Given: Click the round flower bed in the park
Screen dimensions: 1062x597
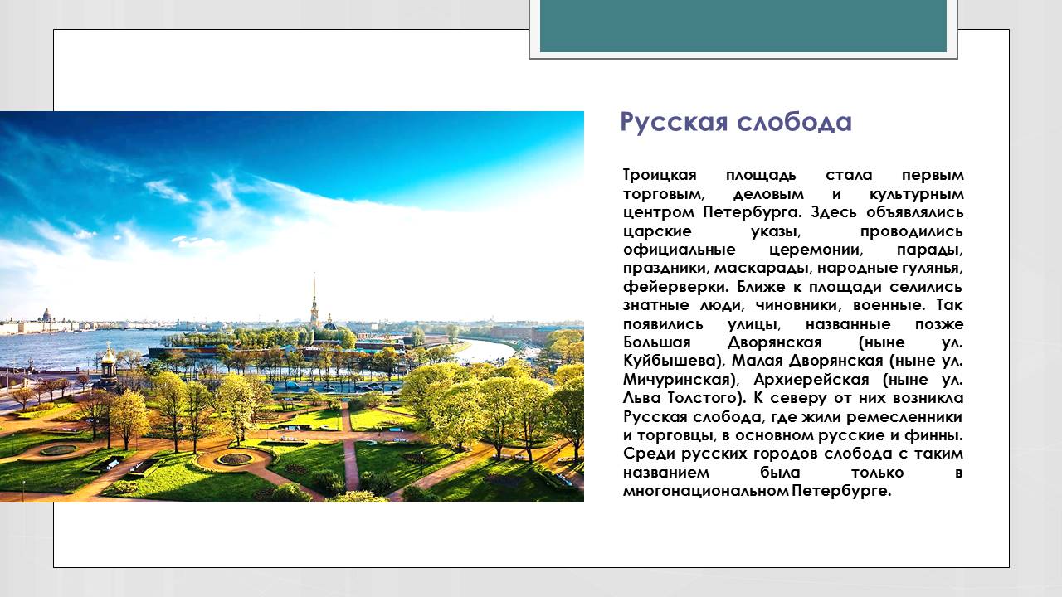Looking at the screenshot, I should click(x=235, y=459).
